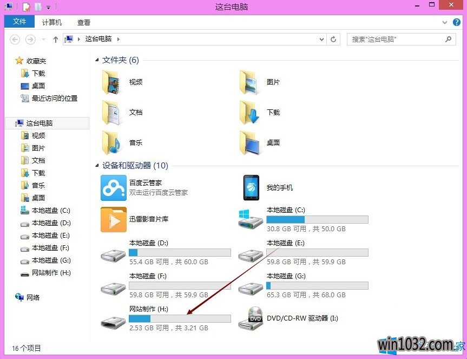467x359 pixels.
Task: Collapse the 设备和驱动器 (10) group
Action: (97, 166)
